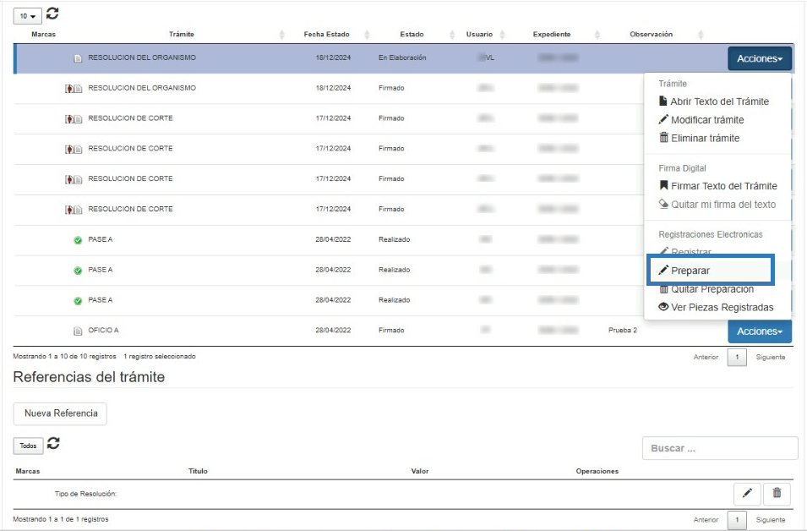This screenshot has height=531, width=807.
Task: Collapse the Acciones dropdown on the selected row
Action: pyautogui.click(x=759, y=58)
